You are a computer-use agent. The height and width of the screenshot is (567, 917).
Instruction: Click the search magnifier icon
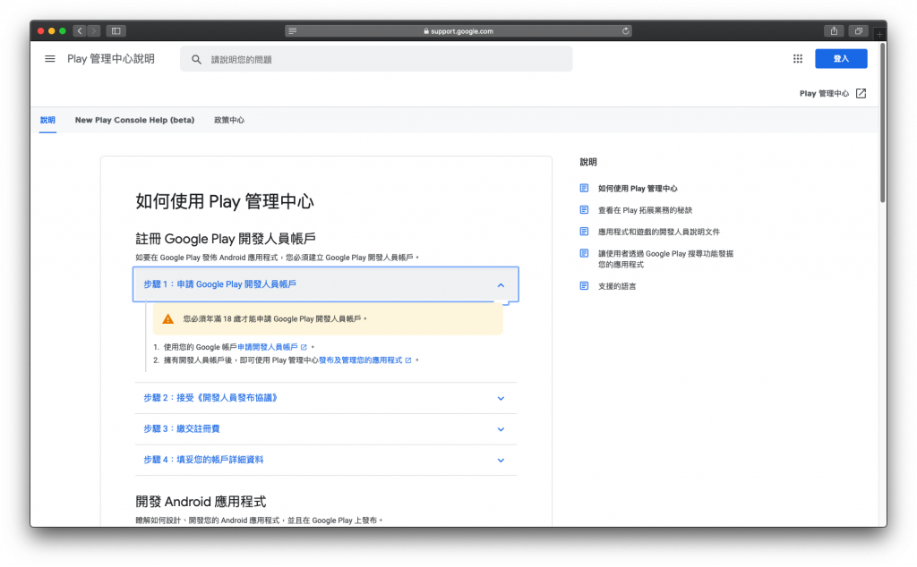tap(196, 60)
